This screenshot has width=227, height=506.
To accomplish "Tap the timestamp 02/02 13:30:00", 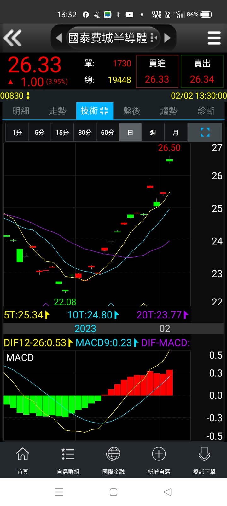I will (199, 96).
